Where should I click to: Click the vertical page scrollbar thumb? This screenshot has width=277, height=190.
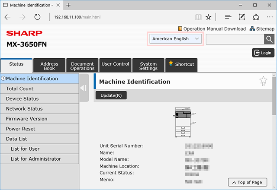(274, 96)
